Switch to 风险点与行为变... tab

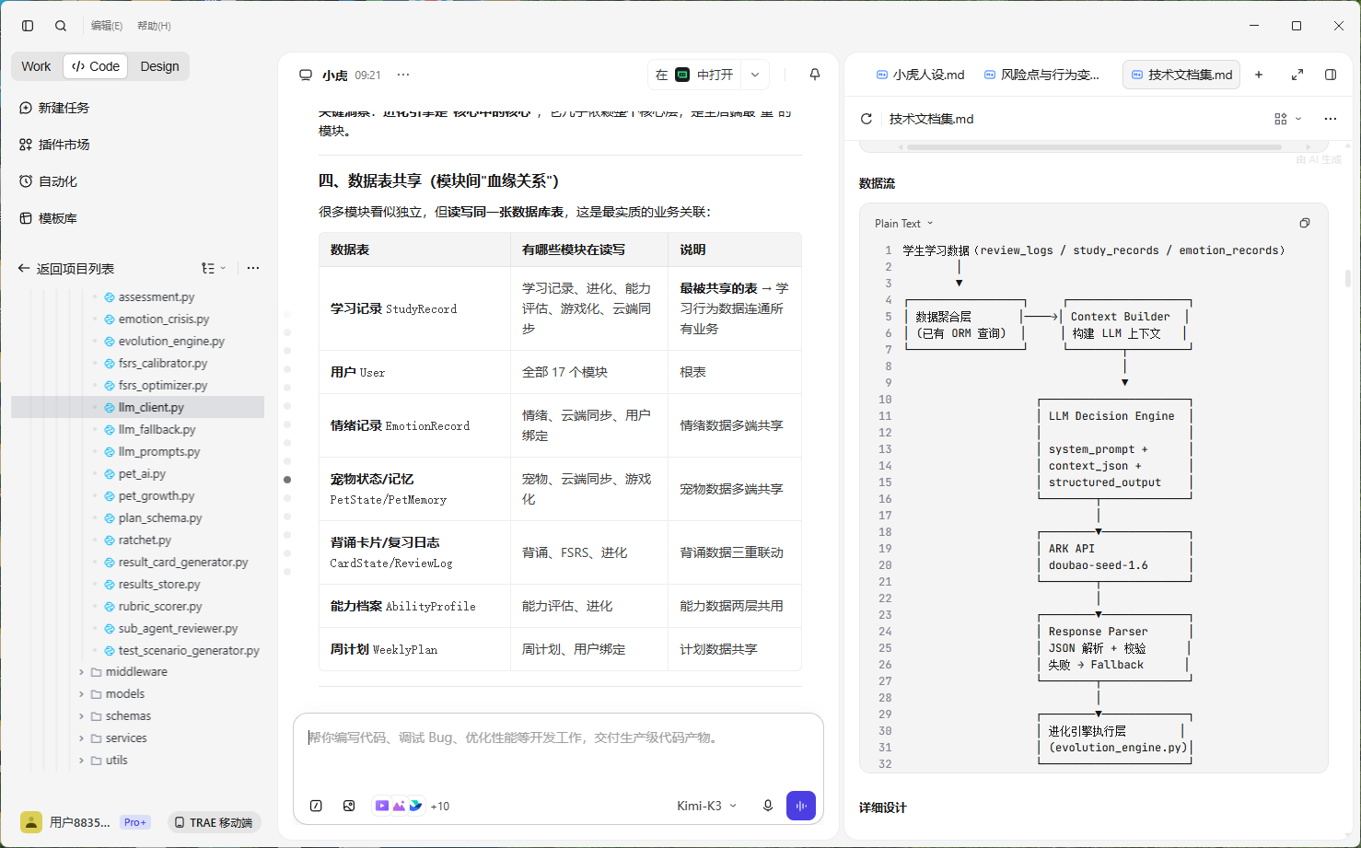coord(1041,75)
